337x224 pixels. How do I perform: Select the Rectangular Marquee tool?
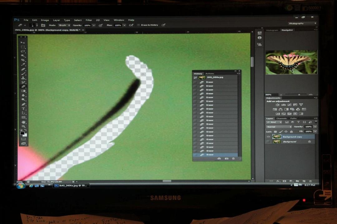pos(23,47)
